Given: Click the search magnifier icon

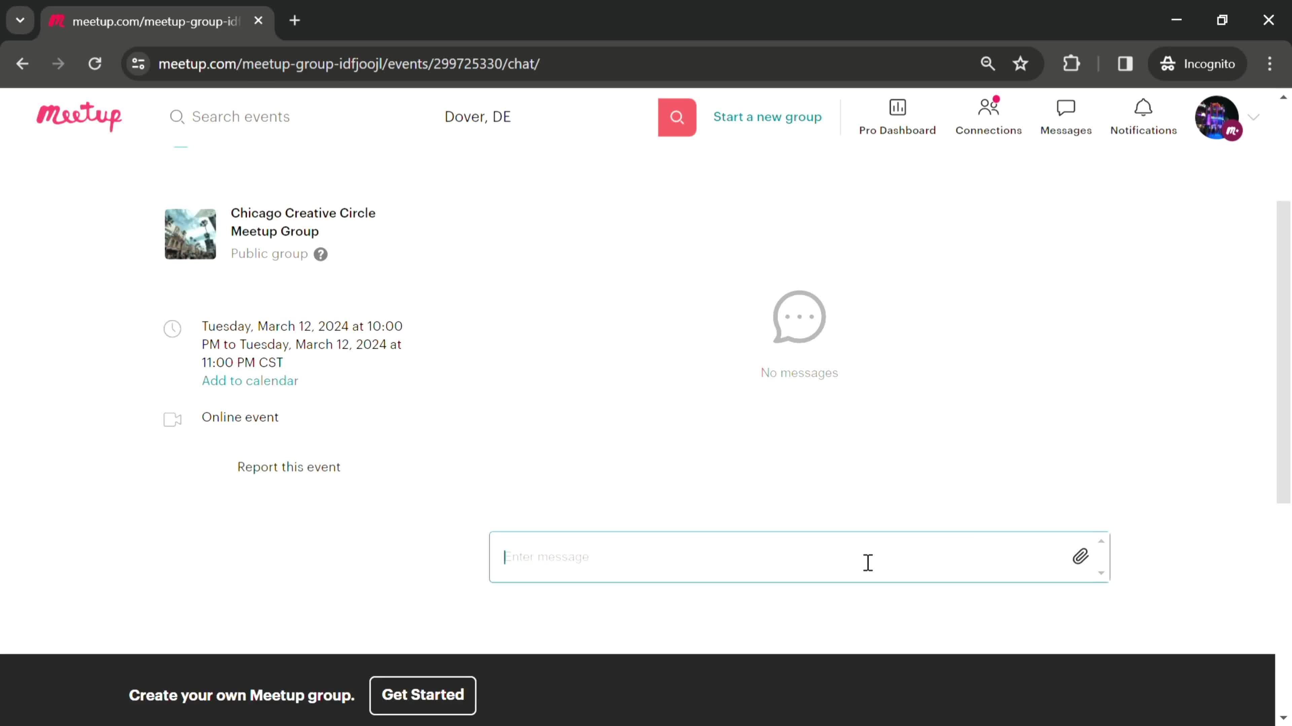Looking at the screenshot, I should click(677, 116).
